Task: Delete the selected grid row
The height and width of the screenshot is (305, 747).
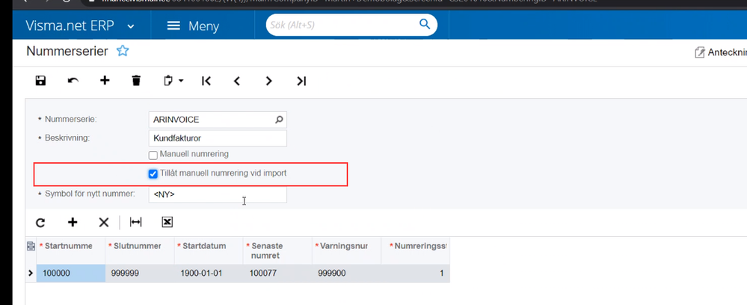Action: tap(104, 222)
